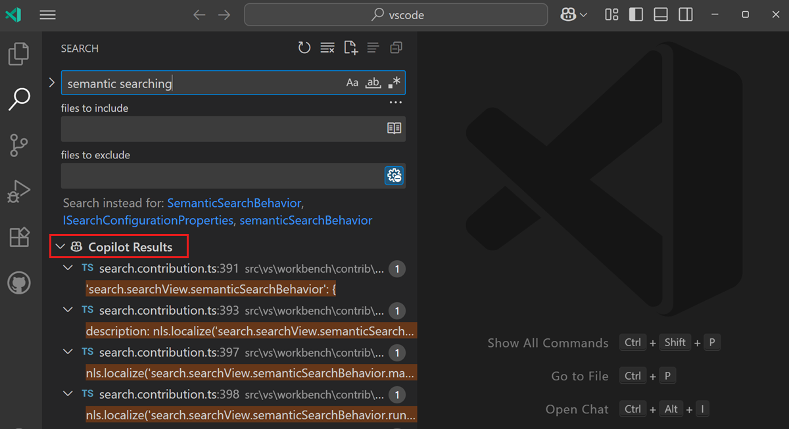Toggle the replace field chevron
Screen dimensions: 789x429
coord(52,83)
